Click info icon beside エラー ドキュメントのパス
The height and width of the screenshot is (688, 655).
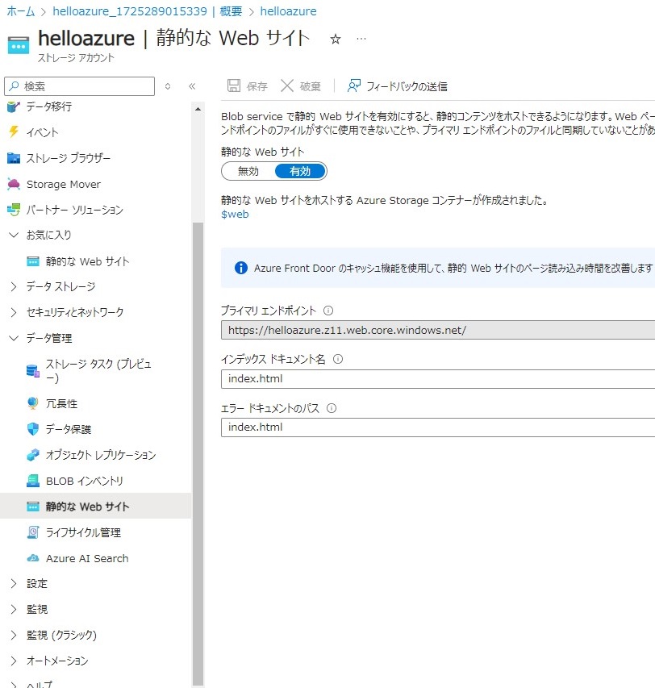[332, 408]
